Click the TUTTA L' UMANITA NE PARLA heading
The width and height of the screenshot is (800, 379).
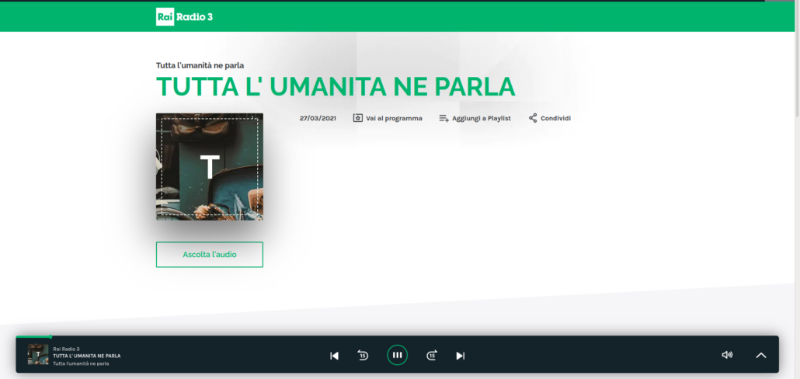click(336, 87)
